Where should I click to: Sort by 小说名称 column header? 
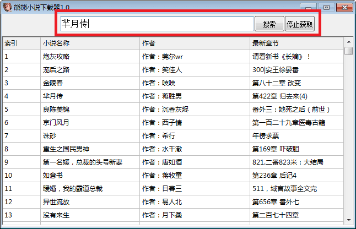(88, 43)
